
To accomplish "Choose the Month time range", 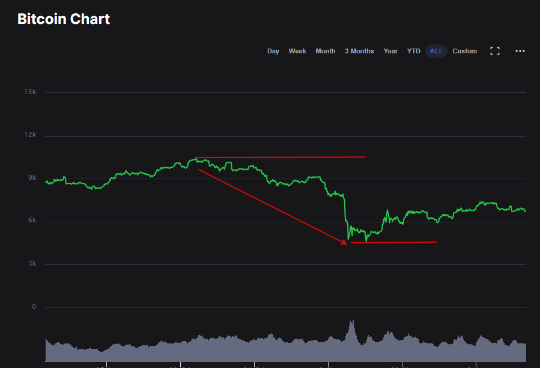I will [x=326, y=51].
